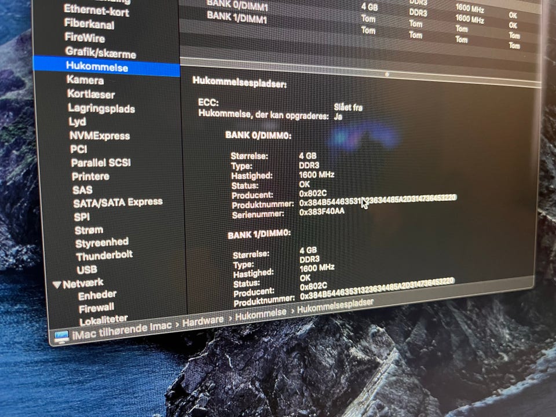
Task: Select Fiberkanal in the sidebar
Action: point(89,24)
